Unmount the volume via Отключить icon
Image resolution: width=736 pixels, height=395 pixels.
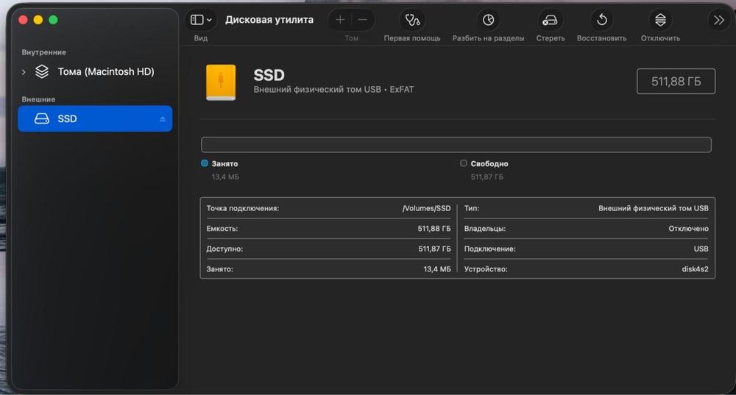(660, 20)
